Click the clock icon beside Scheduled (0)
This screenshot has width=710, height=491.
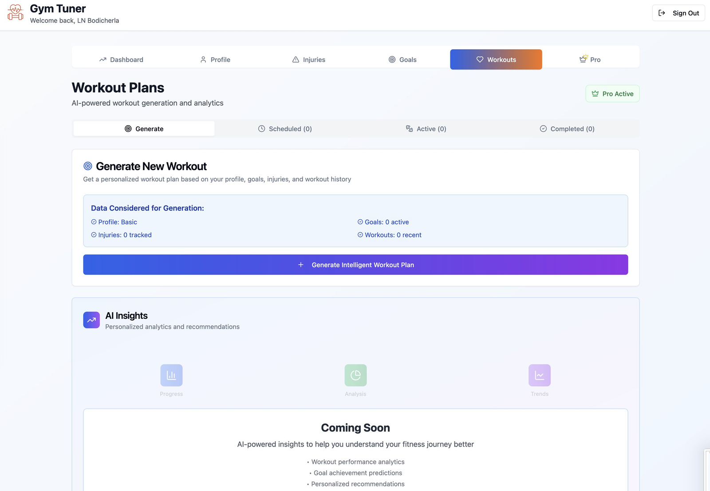[x=262, y=129]
